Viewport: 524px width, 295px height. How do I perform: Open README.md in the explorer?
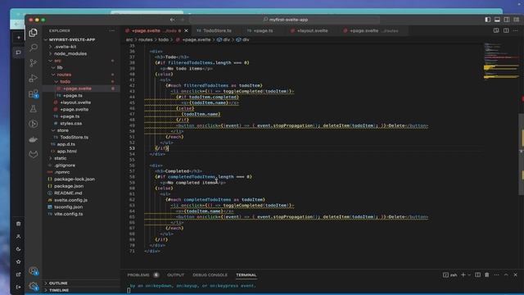coord(68,193)
